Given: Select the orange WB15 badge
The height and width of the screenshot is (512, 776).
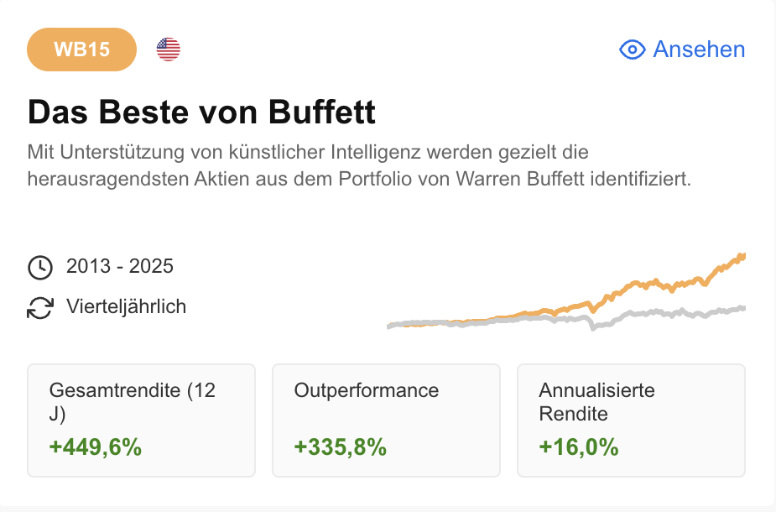Looking at the screenshot, I should tap(81, 50).
